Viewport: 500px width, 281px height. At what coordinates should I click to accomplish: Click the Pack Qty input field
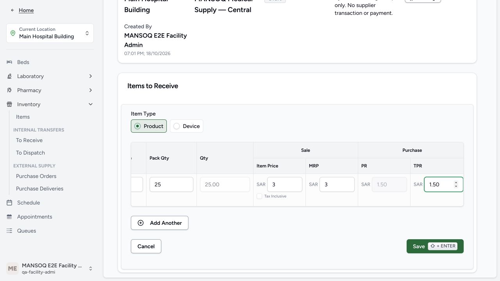(171, 185)
